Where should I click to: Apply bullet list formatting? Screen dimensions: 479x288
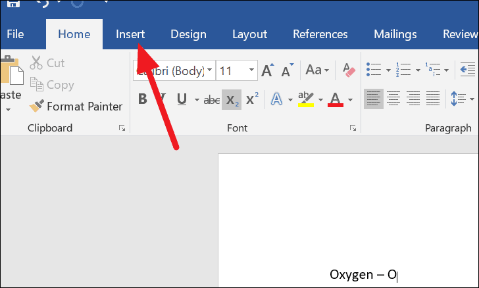click(x=374, y=70)
